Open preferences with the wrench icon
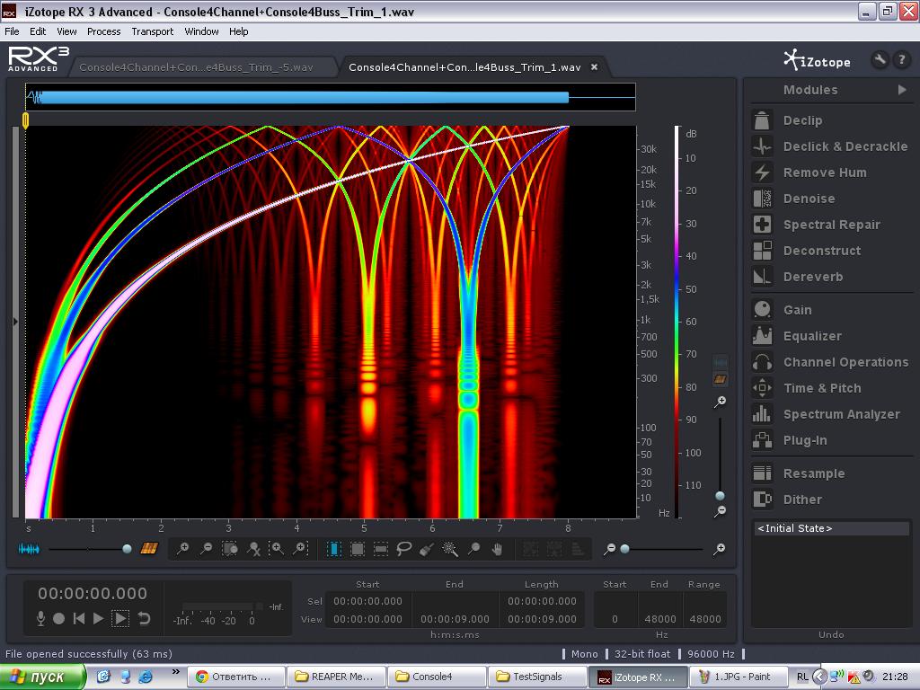920x690 pixels. point(880,60)
